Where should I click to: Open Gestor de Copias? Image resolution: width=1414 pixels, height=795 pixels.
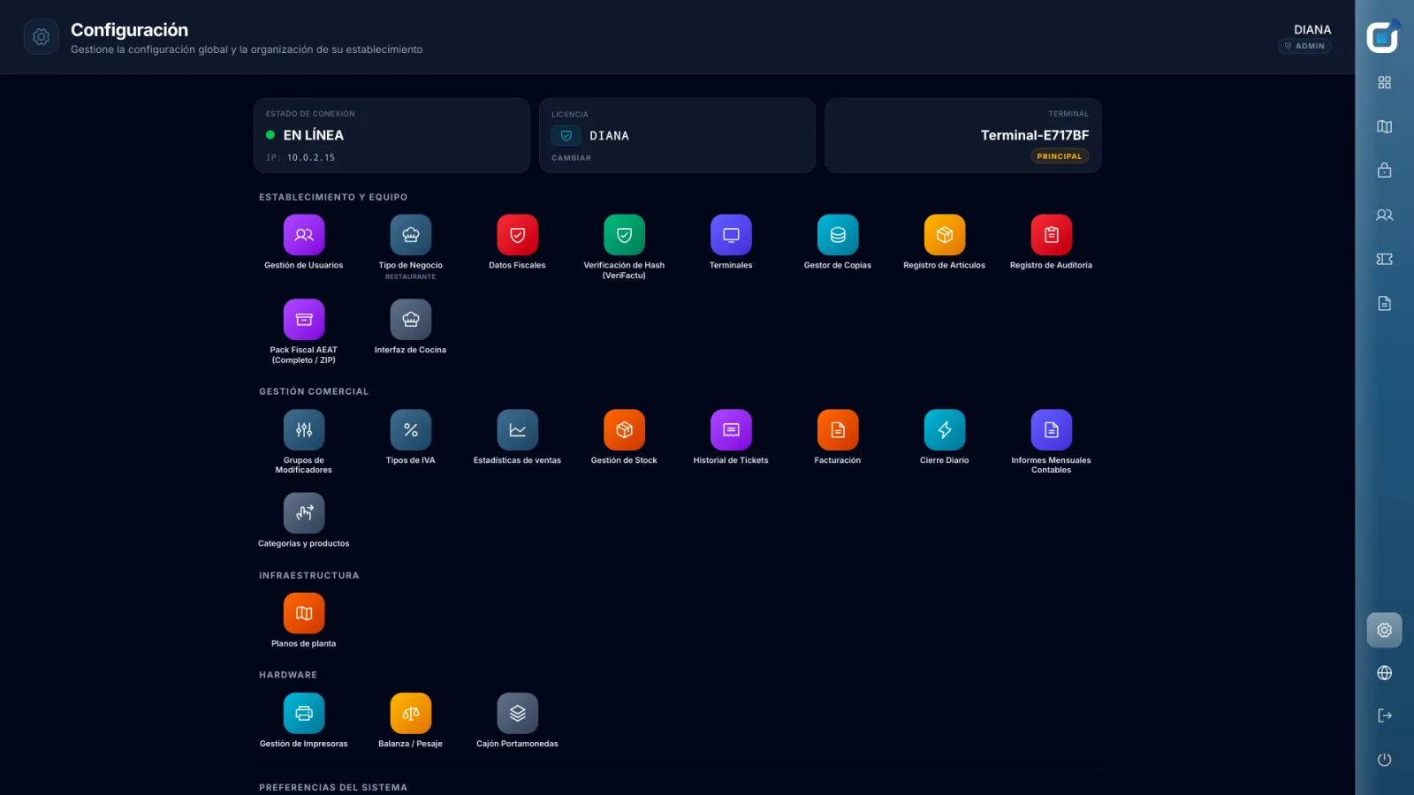pyautogui.click(x=838, y=235)
